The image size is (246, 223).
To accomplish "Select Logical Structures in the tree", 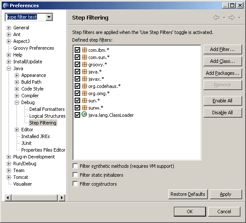I will coord(47,116).
